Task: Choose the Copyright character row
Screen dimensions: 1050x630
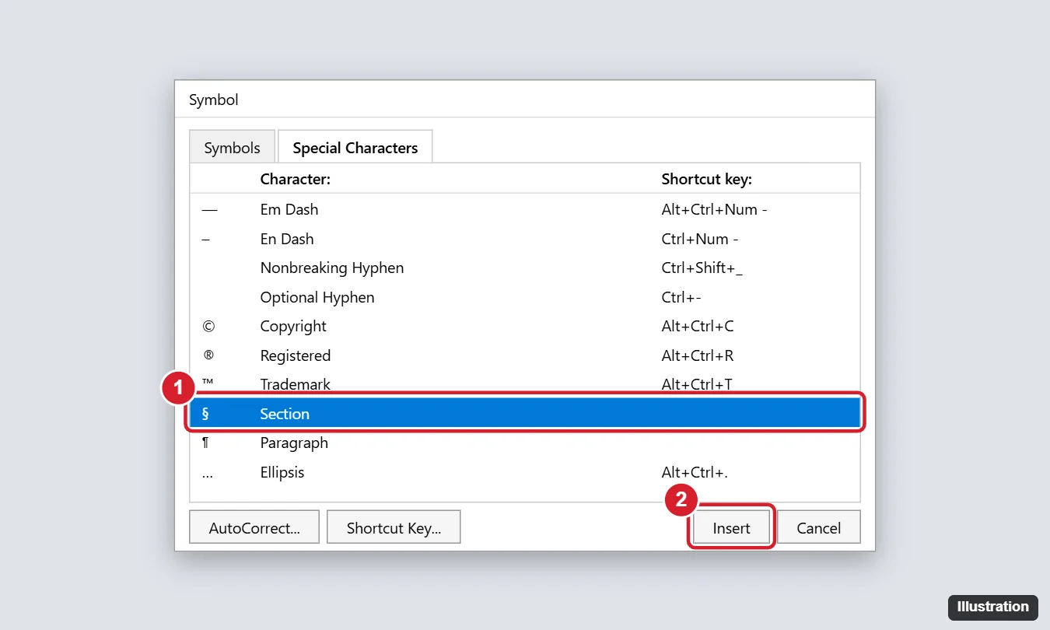Action: [525, 327]
